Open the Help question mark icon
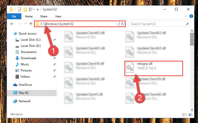 (x=191, y=16)
